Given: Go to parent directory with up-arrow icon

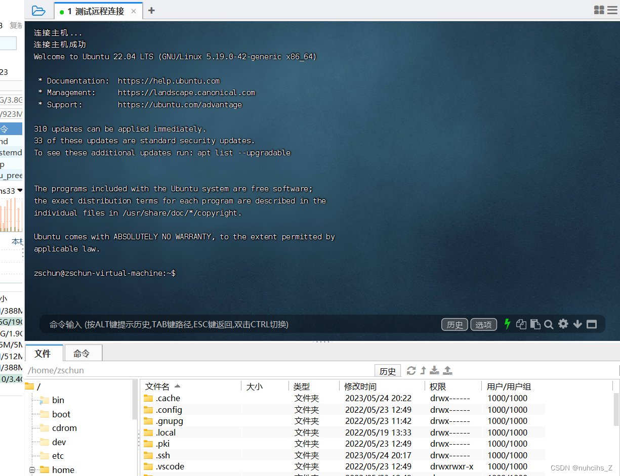Looking at the screenshot, I should [424, 370].
